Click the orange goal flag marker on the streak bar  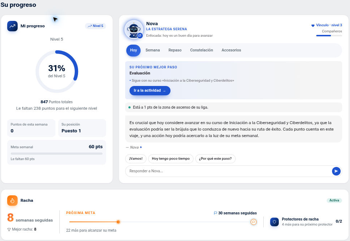point(254,222)
